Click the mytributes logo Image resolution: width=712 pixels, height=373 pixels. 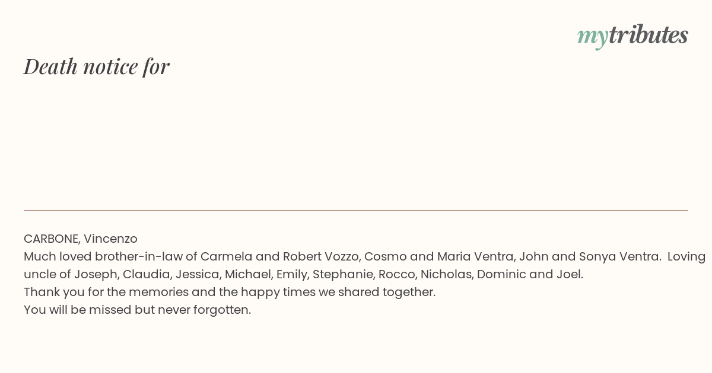point(632,36)
